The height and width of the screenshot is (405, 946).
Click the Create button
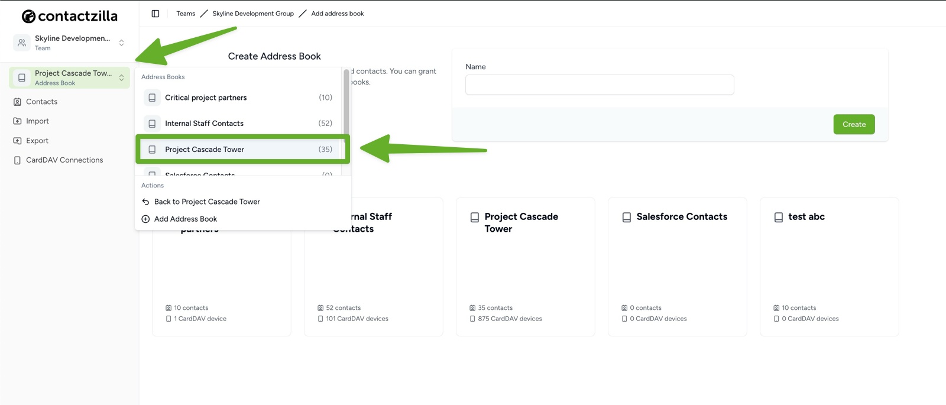854,124
